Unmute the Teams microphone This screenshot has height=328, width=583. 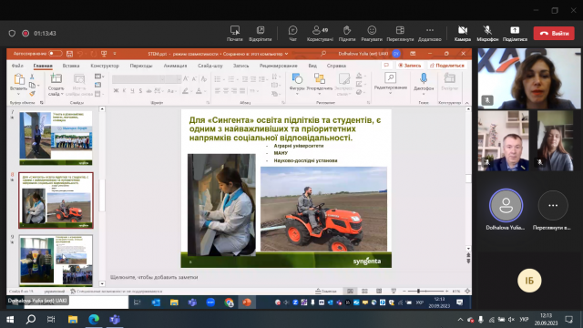coord(487,33)
